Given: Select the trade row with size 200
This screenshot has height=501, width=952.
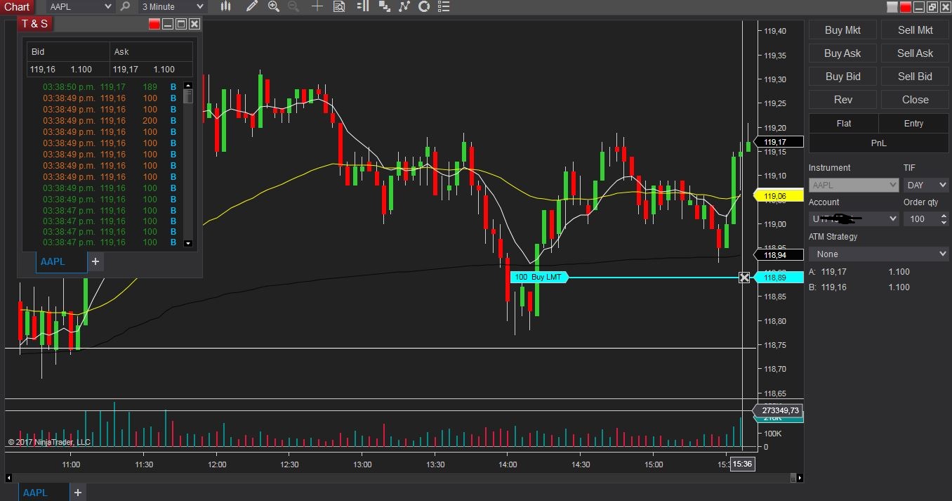Looking at the screenshot, I should pos(110,121).
